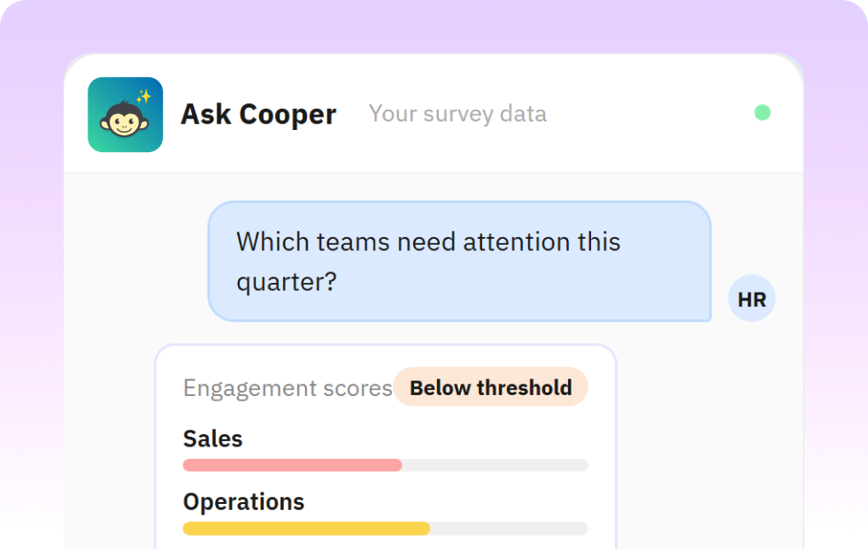
Task: Expand the Engagement scores results card
Action: (386, 442)
